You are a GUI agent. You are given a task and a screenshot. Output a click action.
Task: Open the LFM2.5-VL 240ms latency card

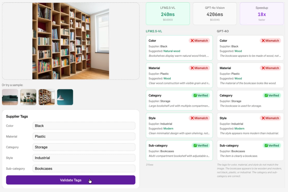(168, 14)
